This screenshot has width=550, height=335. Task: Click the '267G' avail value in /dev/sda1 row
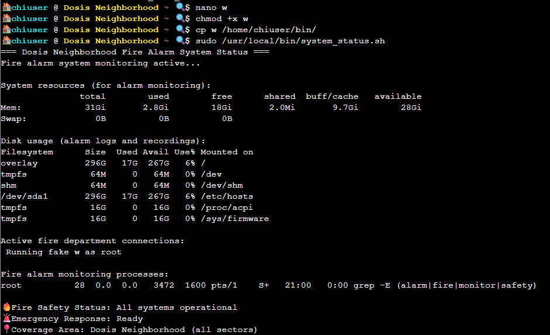159,196
